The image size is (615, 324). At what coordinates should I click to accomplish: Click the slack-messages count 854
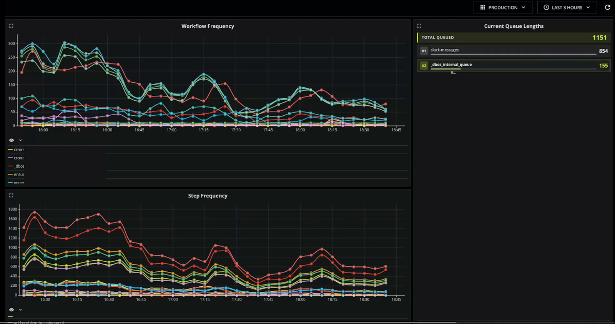[x=603, y=51]
